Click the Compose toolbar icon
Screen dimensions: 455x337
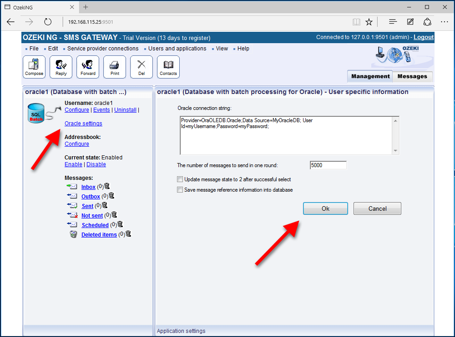pyautogui.click(x=34, y=66)
